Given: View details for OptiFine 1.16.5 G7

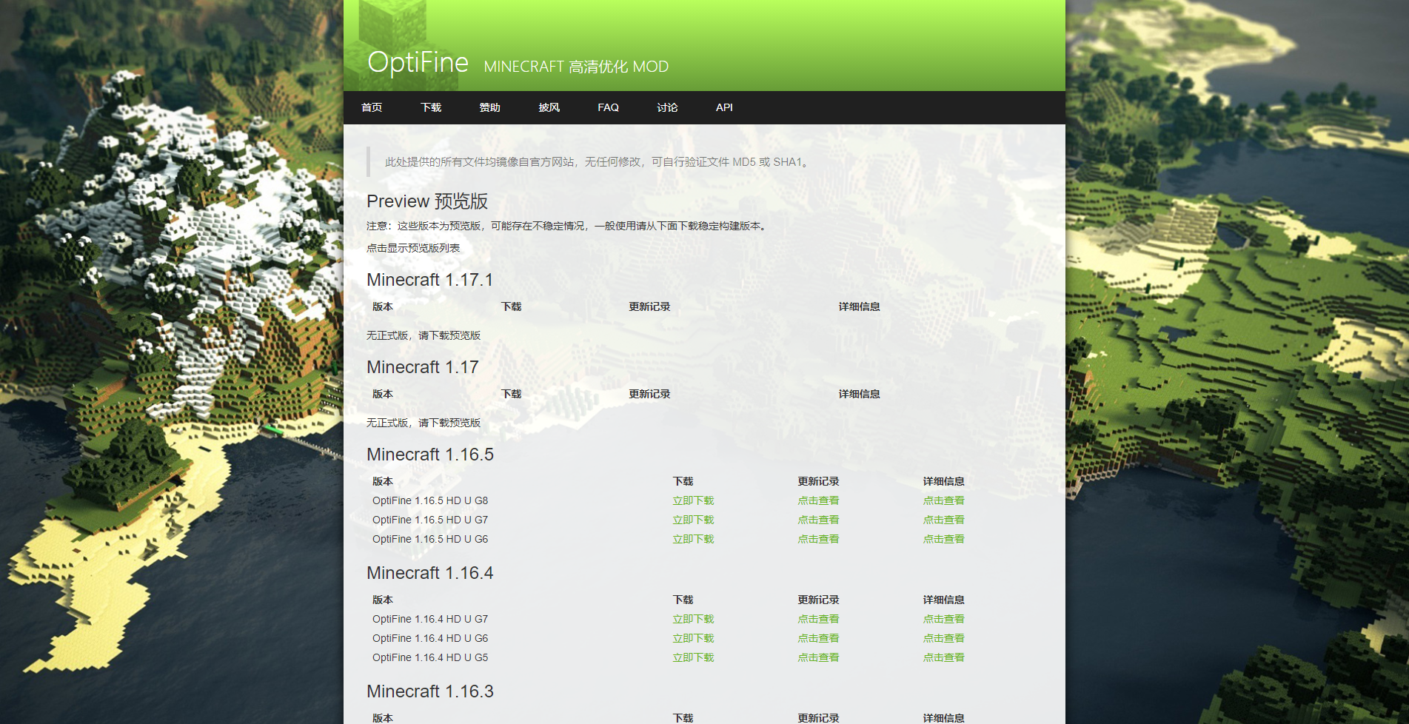Looking at the screenshot, I should pos(943,520).
